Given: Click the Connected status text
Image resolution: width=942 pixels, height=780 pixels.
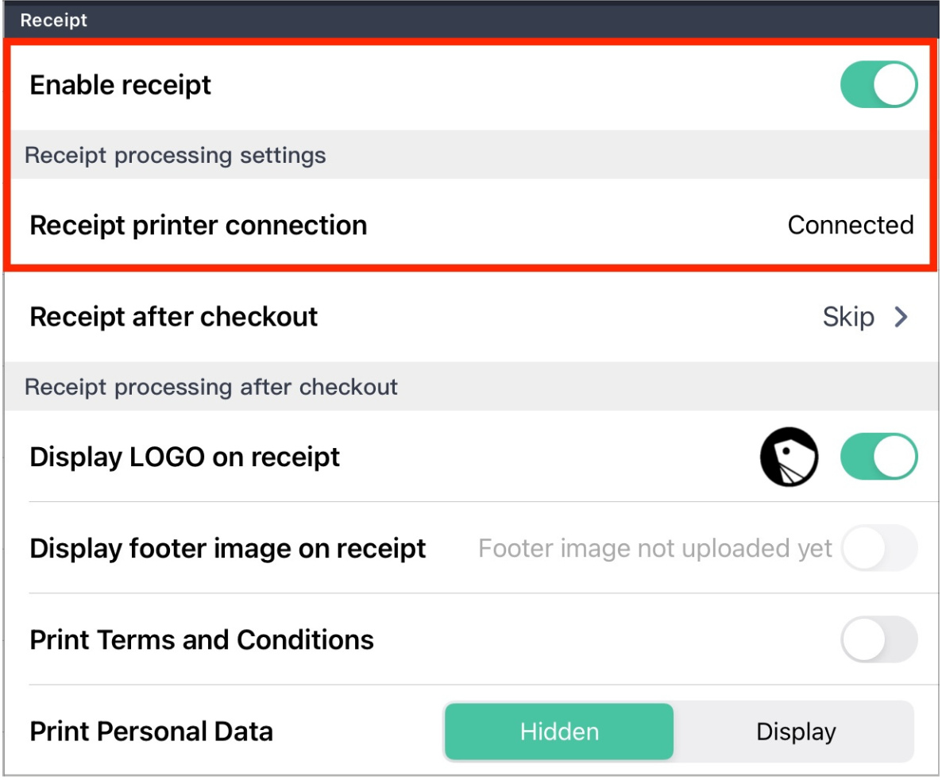Looking at the screenshot, I should [850, 226].
